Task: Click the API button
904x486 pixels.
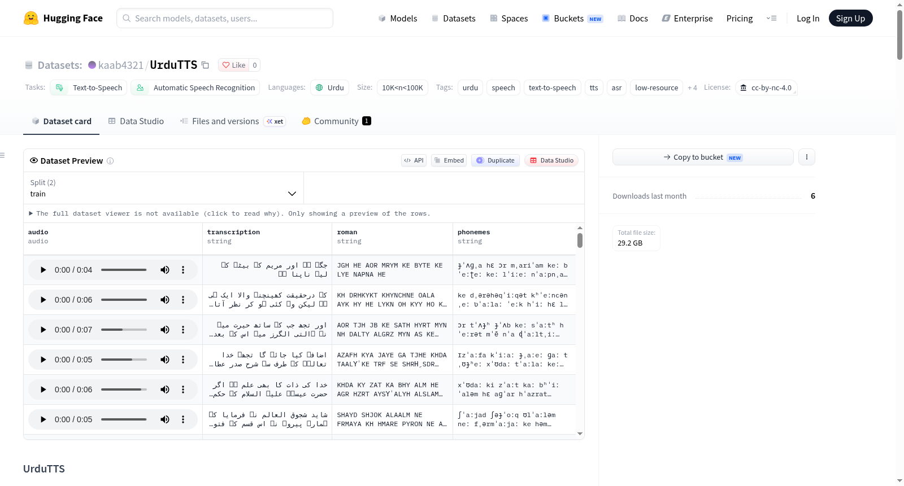Action: [x=414, y=160]
